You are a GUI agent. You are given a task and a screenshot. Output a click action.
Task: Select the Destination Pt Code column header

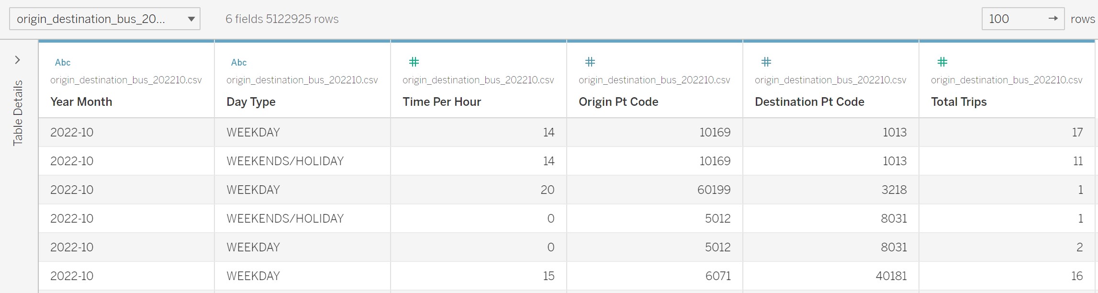click(809, 102)
